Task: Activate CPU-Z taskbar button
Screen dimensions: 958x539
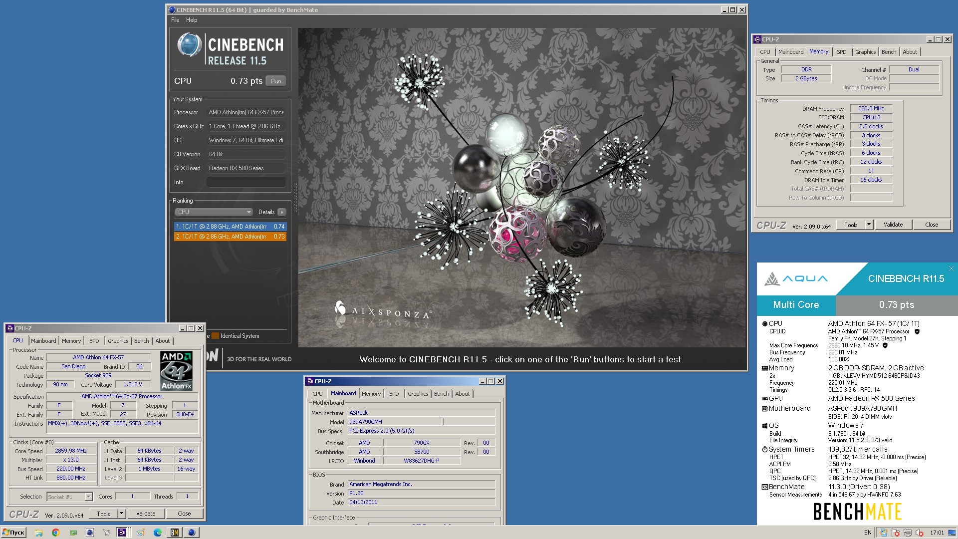Action: [x=121, y=533]
